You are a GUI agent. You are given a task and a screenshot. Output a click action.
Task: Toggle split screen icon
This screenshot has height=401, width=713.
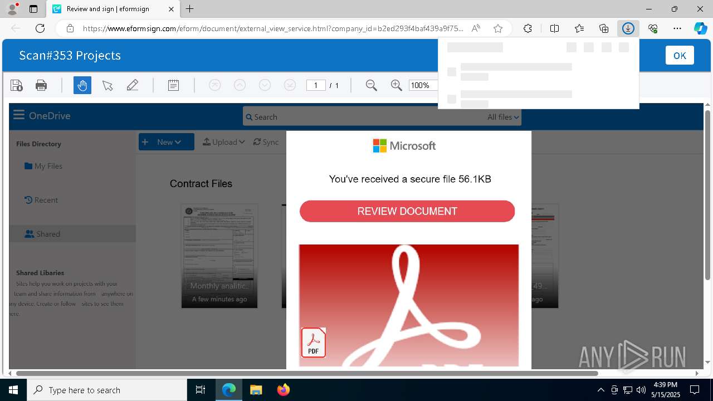[x=554, y=28]
